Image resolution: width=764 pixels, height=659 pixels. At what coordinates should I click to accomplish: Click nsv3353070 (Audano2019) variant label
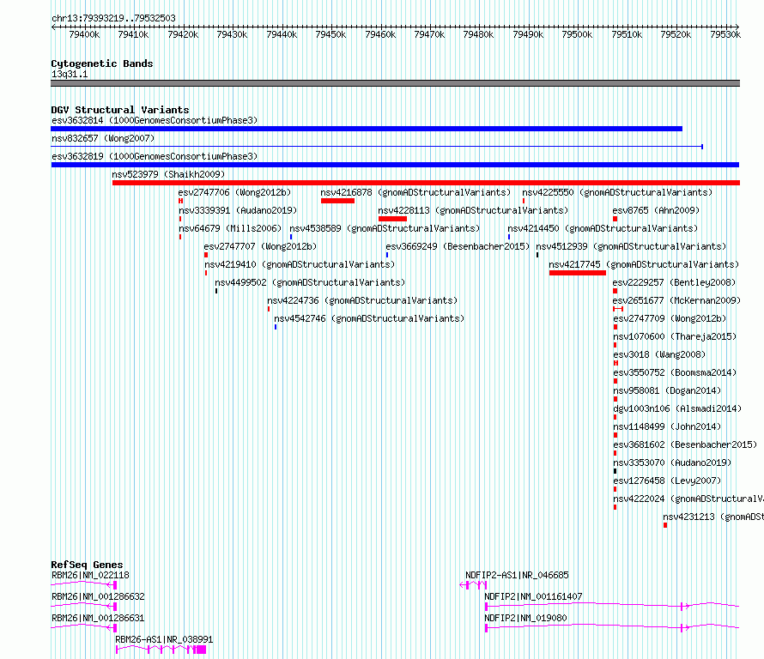coord(672,463)
